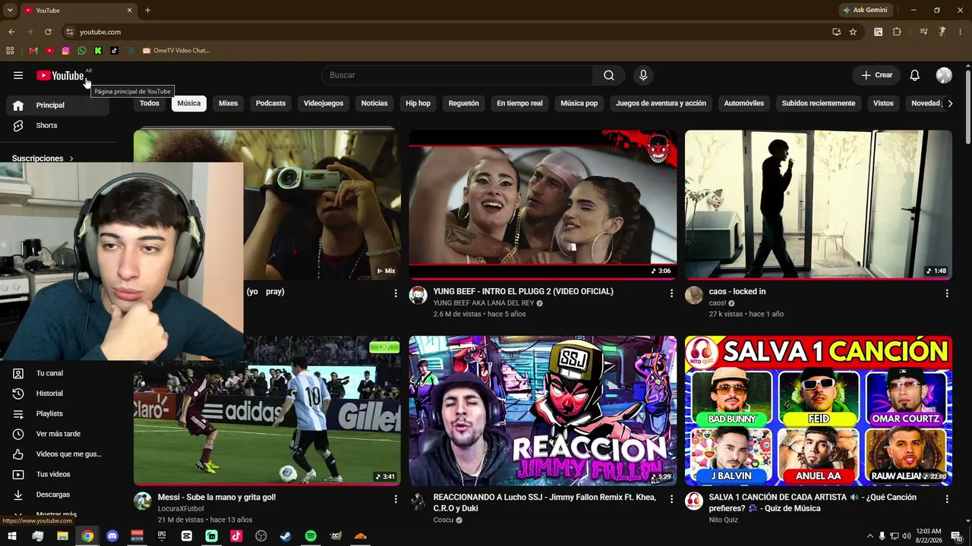The width and height of the screenshot is (972, 546).
Task: Open the YouTube hamburger guide menu
Action: [x=18, y=75]
